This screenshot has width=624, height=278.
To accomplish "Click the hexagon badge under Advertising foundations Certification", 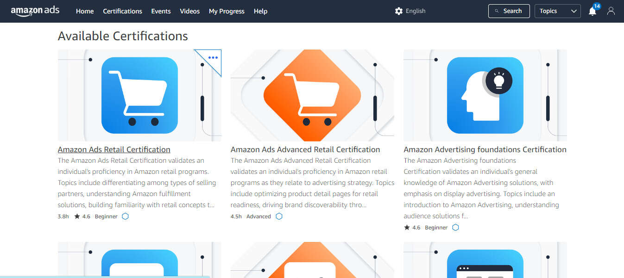I will (x=455, y=228).
